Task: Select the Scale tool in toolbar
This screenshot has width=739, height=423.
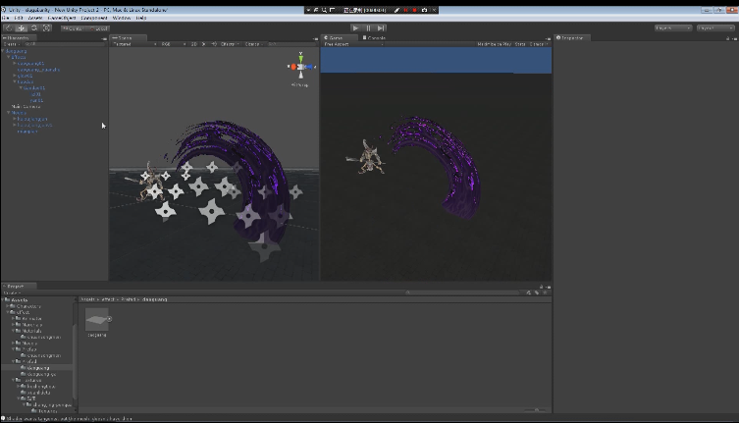Action: tap(46, 27)
